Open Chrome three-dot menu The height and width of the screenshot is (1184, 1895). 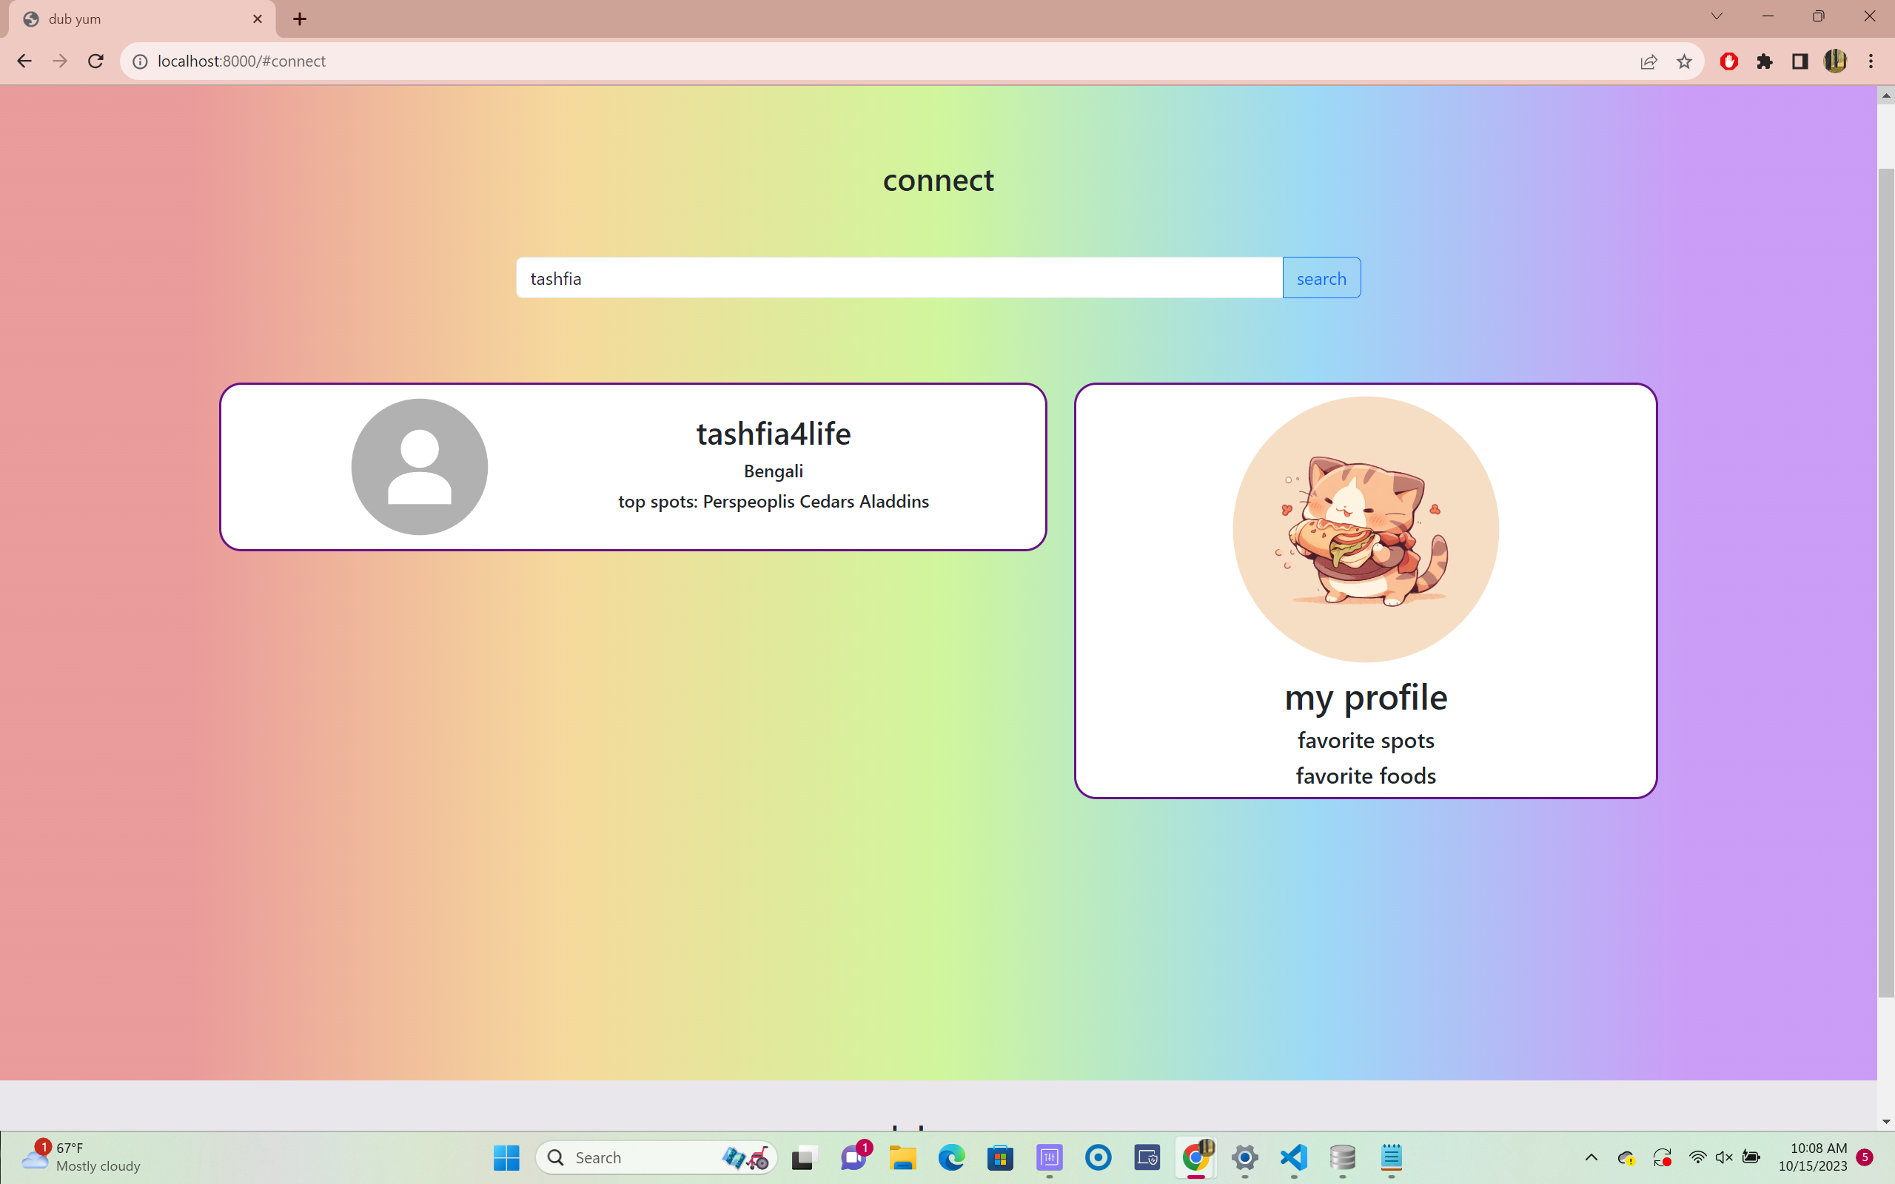pos(1871,61)
